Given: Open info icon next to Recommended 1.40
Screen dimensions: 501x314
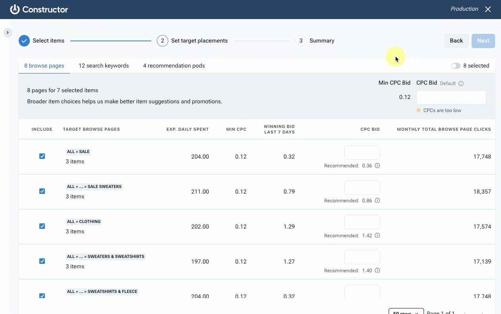Looking at the screenshot, I should click(378, 270).
